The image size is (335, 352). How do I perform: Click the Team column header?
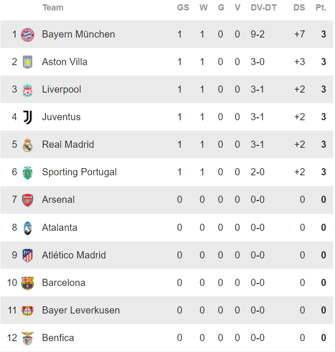point(53,8)
